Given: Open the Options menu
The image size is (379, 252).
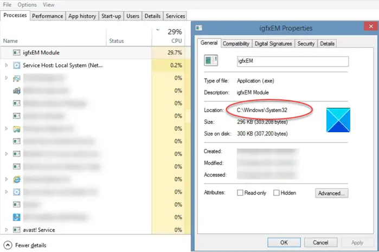Looking at the screenshot, I should (x=27, y=4).
